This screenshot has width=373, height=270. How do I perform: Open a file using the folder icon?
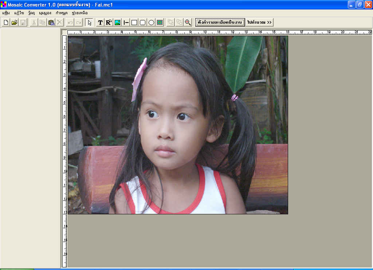15,23
